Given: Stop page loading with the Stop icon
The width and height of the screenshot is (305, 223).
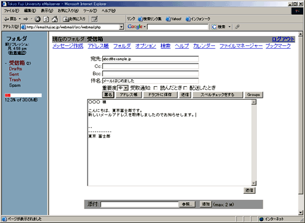Looking at the screenshot, I should [x=37, y=19].
